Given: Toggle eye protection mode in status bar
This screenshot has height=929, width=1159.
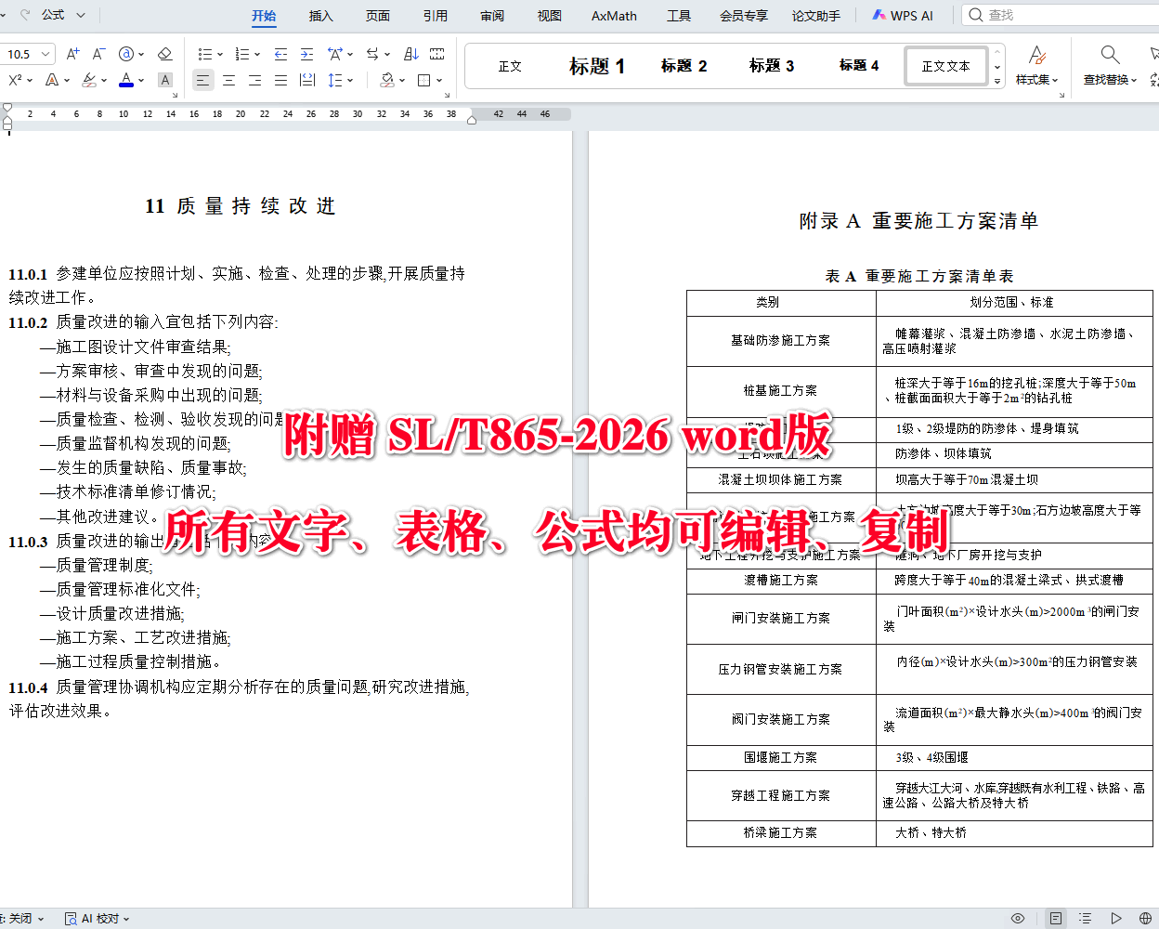Looking at the screenshot, I should (1018, 918).
